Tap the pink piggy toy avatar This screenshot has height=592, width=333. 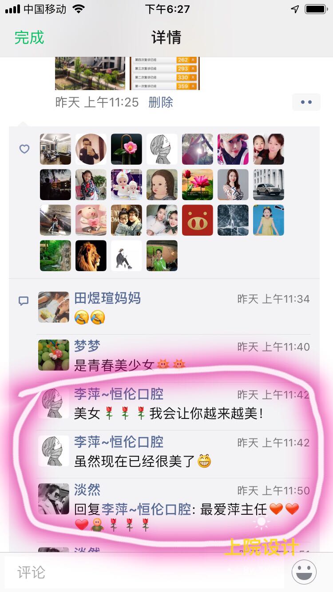coord(91,220)
